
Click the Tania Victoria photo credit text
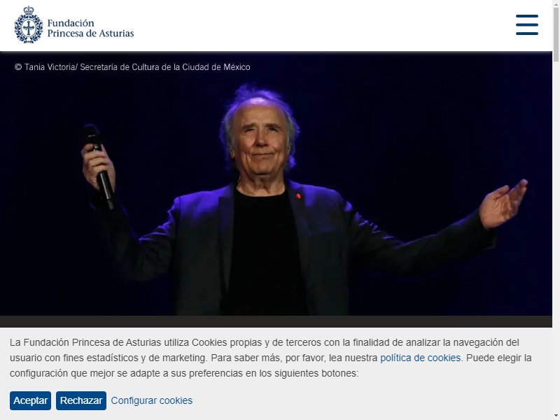(x=132, y=66)
